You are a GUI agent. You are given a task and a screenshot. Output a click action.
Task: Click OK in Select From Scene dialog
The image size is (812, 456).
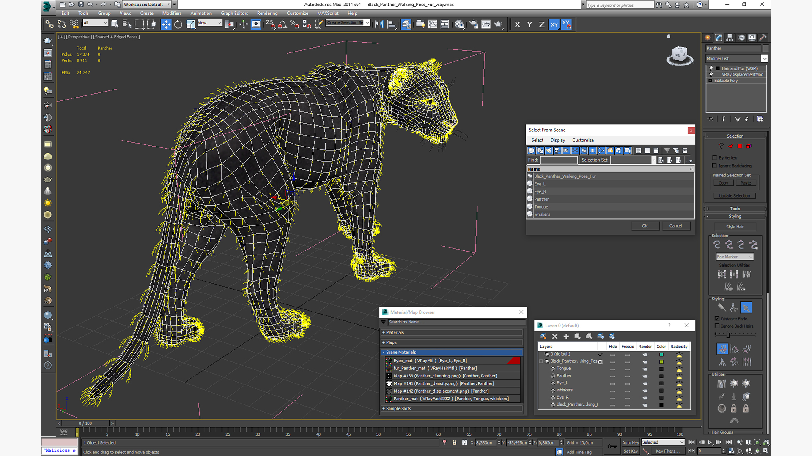coord(645,226)
